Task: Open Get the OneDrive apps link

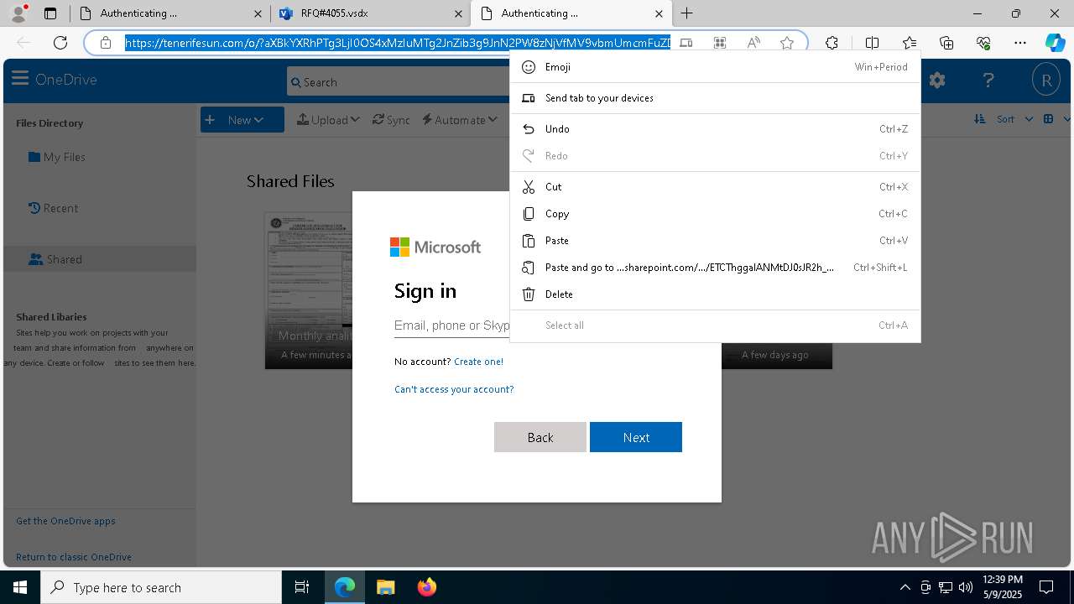Action: (65, 521)
